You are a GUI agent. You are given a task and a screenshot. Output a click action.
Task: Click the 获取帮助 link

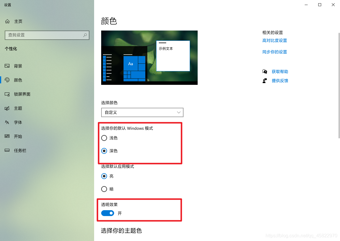click(280, 72)
